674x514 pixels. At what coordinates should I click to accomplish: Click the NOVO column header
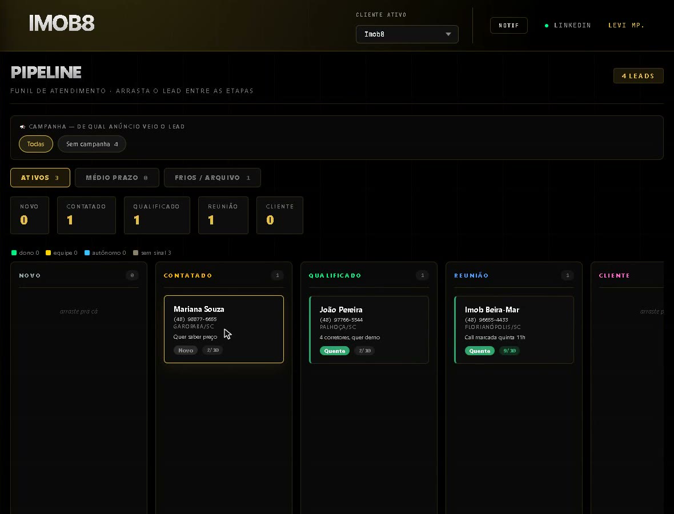tap(30, 275)
